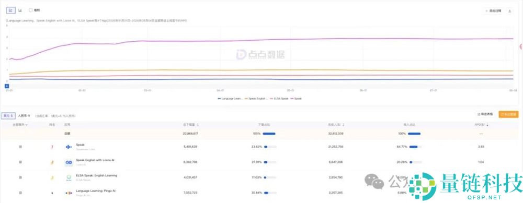The image size is (523, 203).
Task: Click the 04-01 date label on chart axis
Action: click(x=220, y=90)
